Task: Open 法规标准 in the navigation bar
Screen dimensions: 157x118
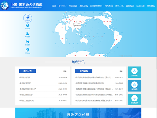Action: tap(141, 6)
